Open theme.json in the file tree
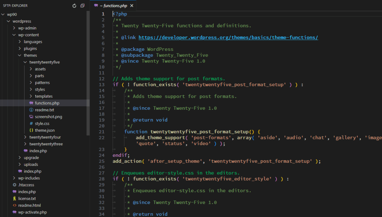 point(45,130)
